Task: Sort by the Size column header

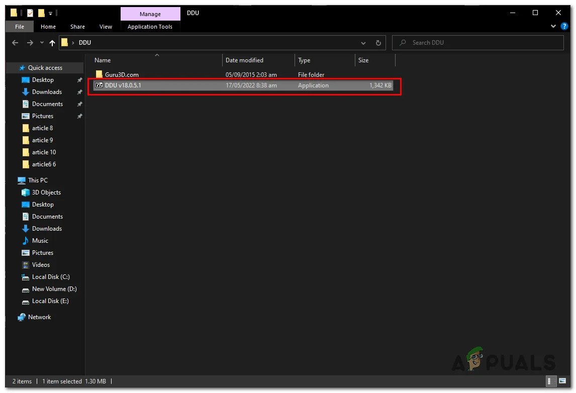Action: [375, 60]
